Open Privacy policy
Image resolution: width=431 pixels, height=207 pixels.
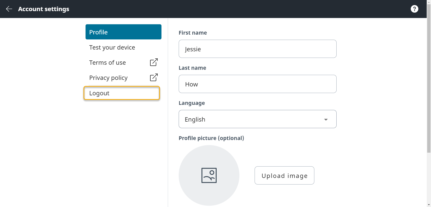pyautogui.click(x=124, y=78)
